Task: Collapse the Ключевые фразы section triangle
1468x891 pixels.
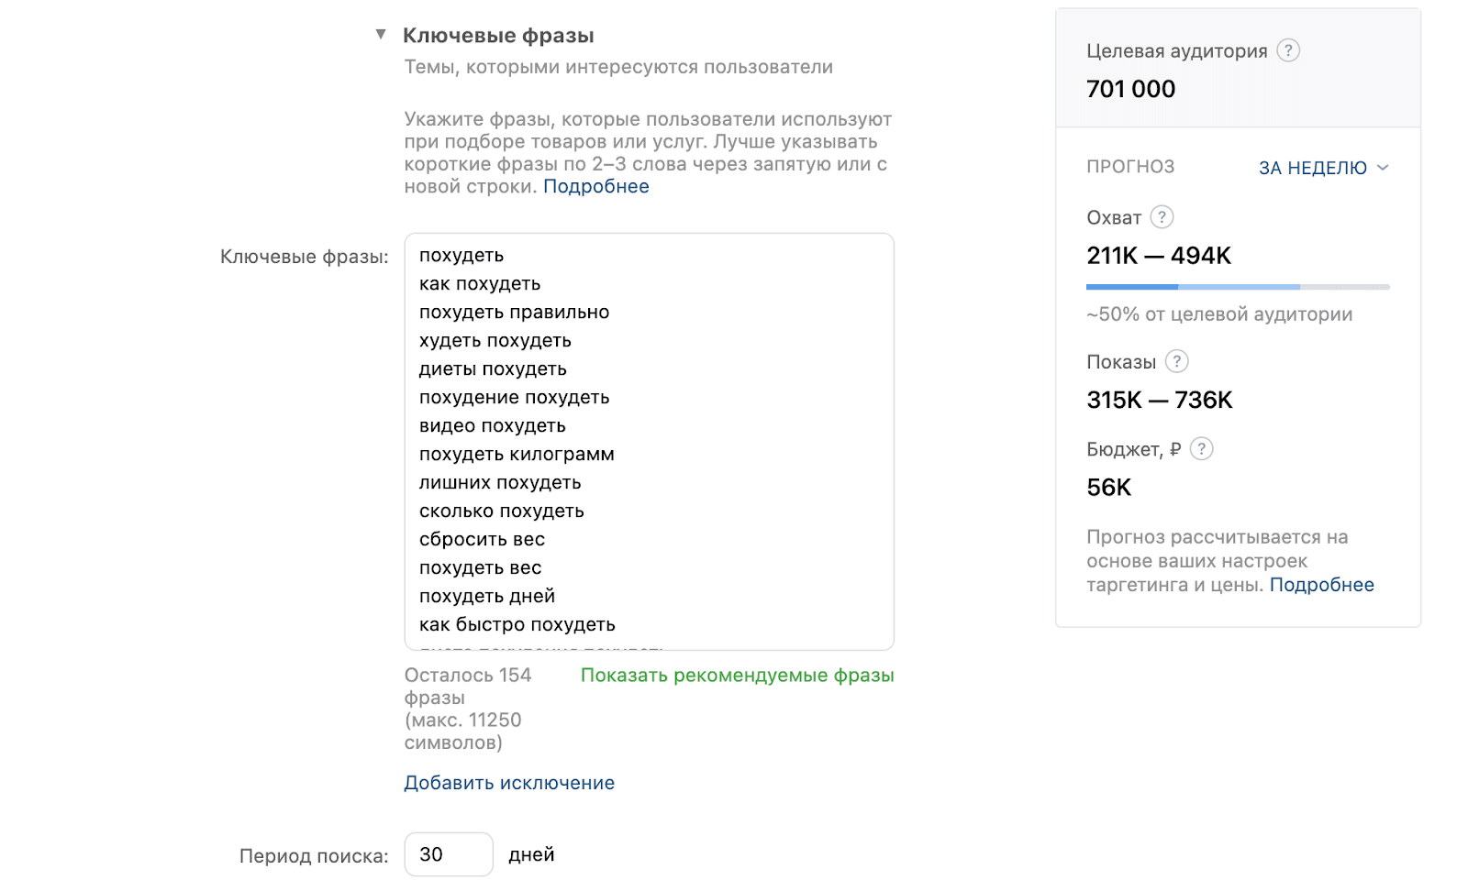Action: (x=381, y=35)
